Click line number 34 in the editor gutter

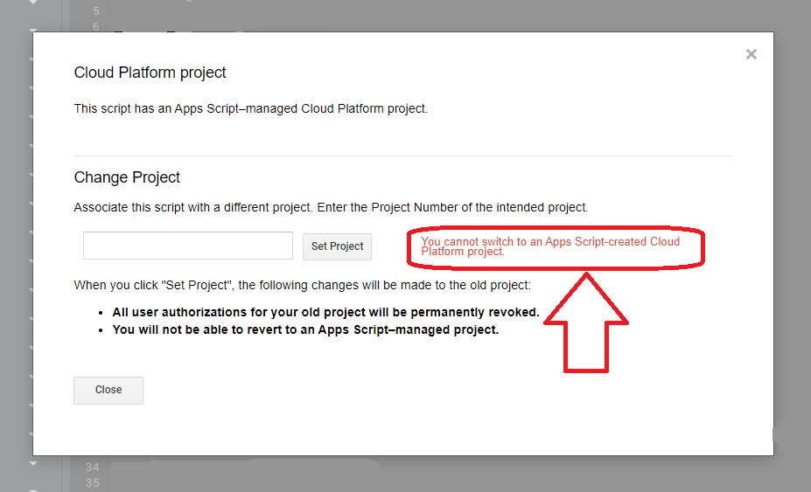93,468
